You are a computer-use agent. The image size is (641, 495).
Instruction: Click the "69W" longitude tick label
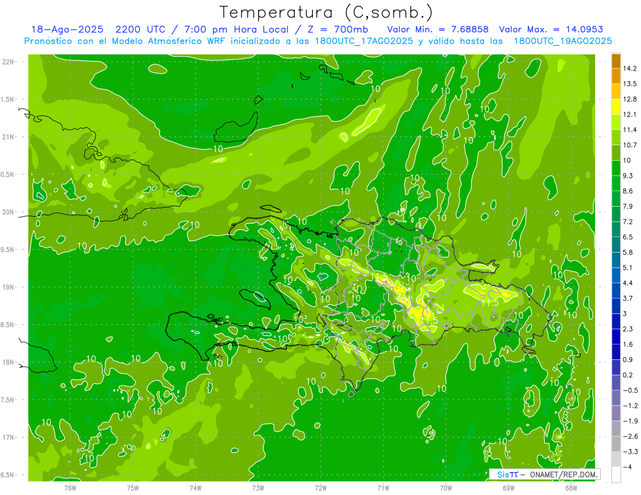point(509,488)
